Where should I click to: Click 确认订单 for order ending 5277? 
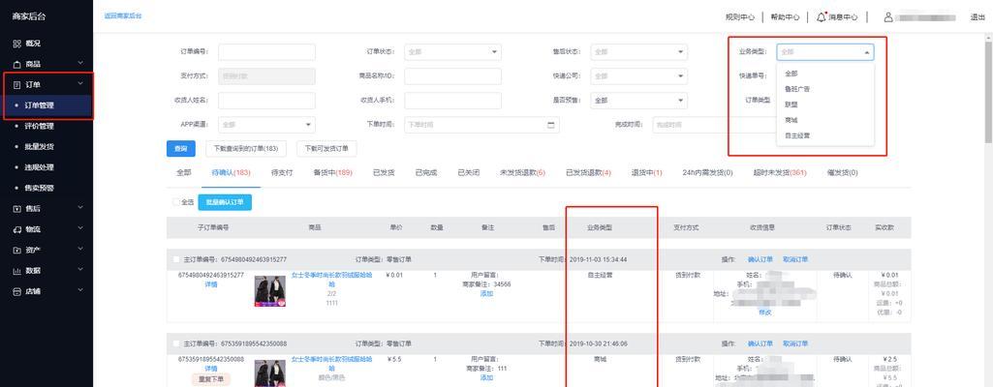(x=760, y=259)
